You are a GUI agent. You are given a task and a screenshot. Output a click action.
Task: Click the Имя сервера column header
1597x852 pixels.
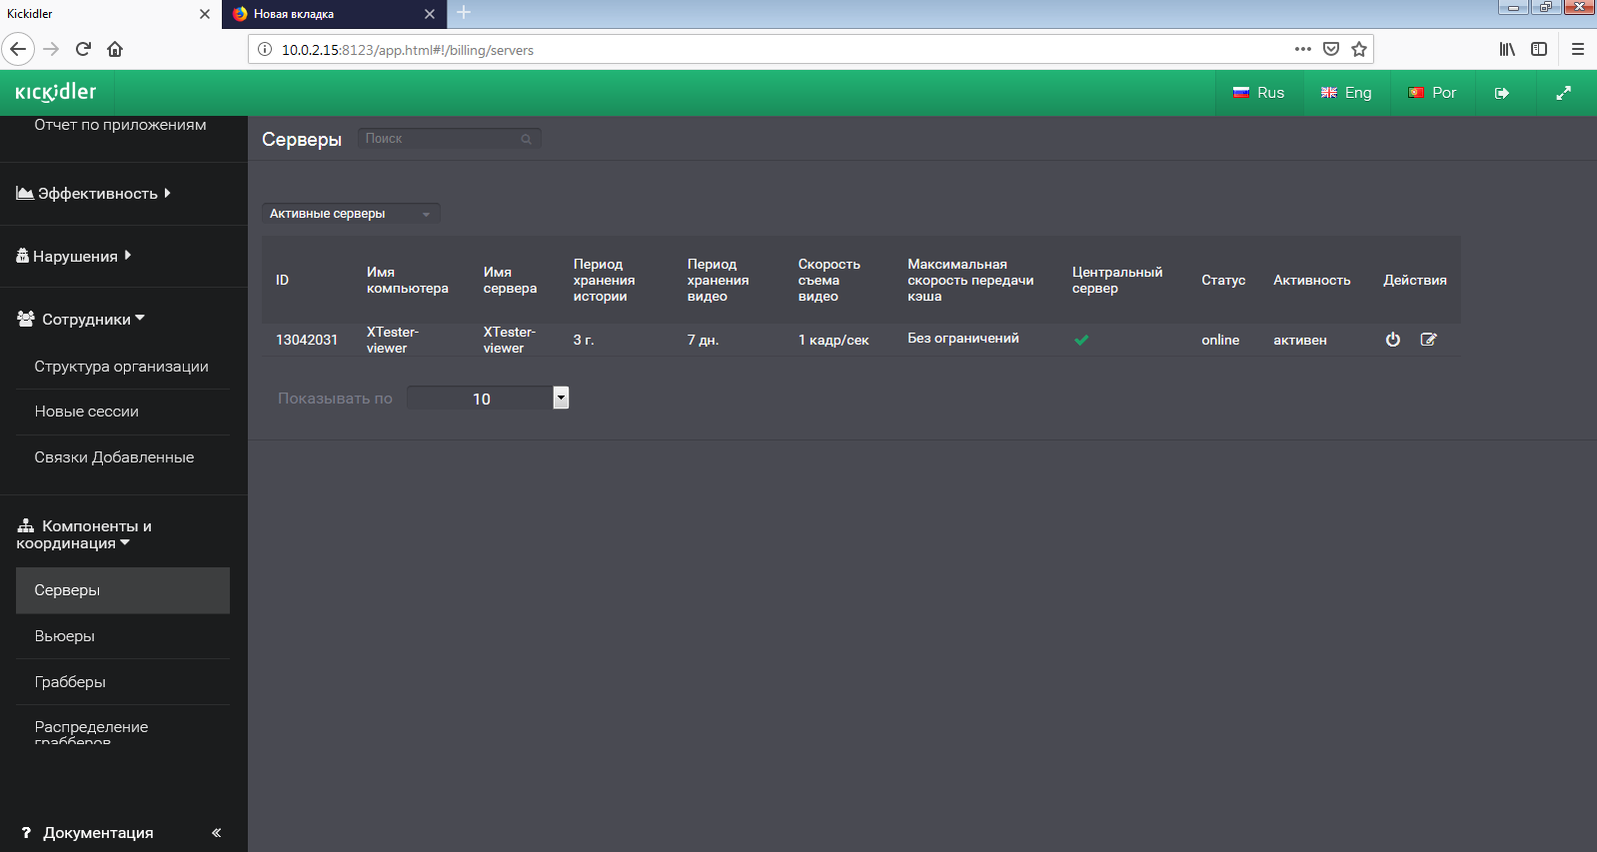[x=510, y=281]
